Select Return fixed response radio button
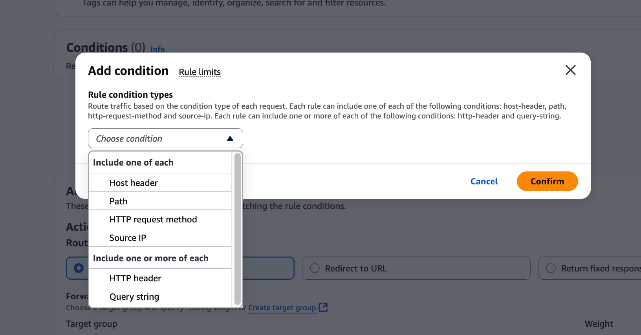This screenshot has height=335, width=641. click(x=551, y=268)
